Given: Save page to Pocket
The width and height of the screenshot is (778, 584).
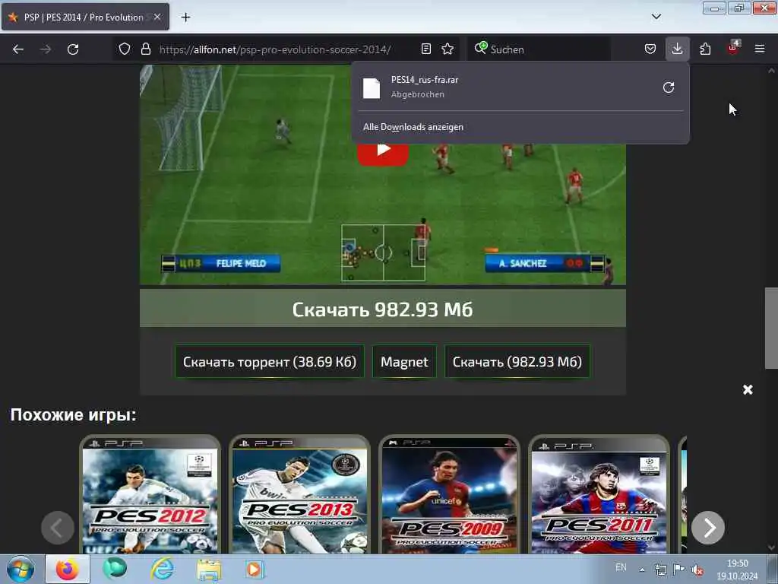Looking at the screenshot, I should click(650, 49).
